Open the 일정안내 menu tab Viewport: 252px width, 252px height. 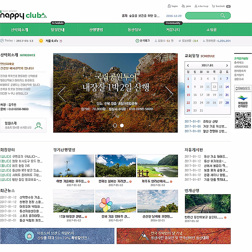pyautogui.click(x=58, y=30)
